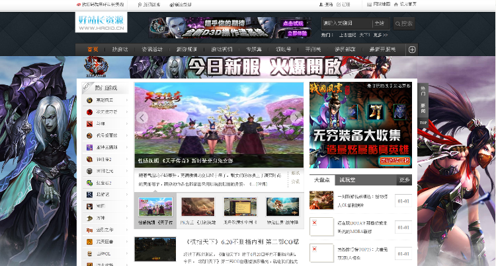
Task: Open the DOTA MOBA article link
Action: (362, 227)
